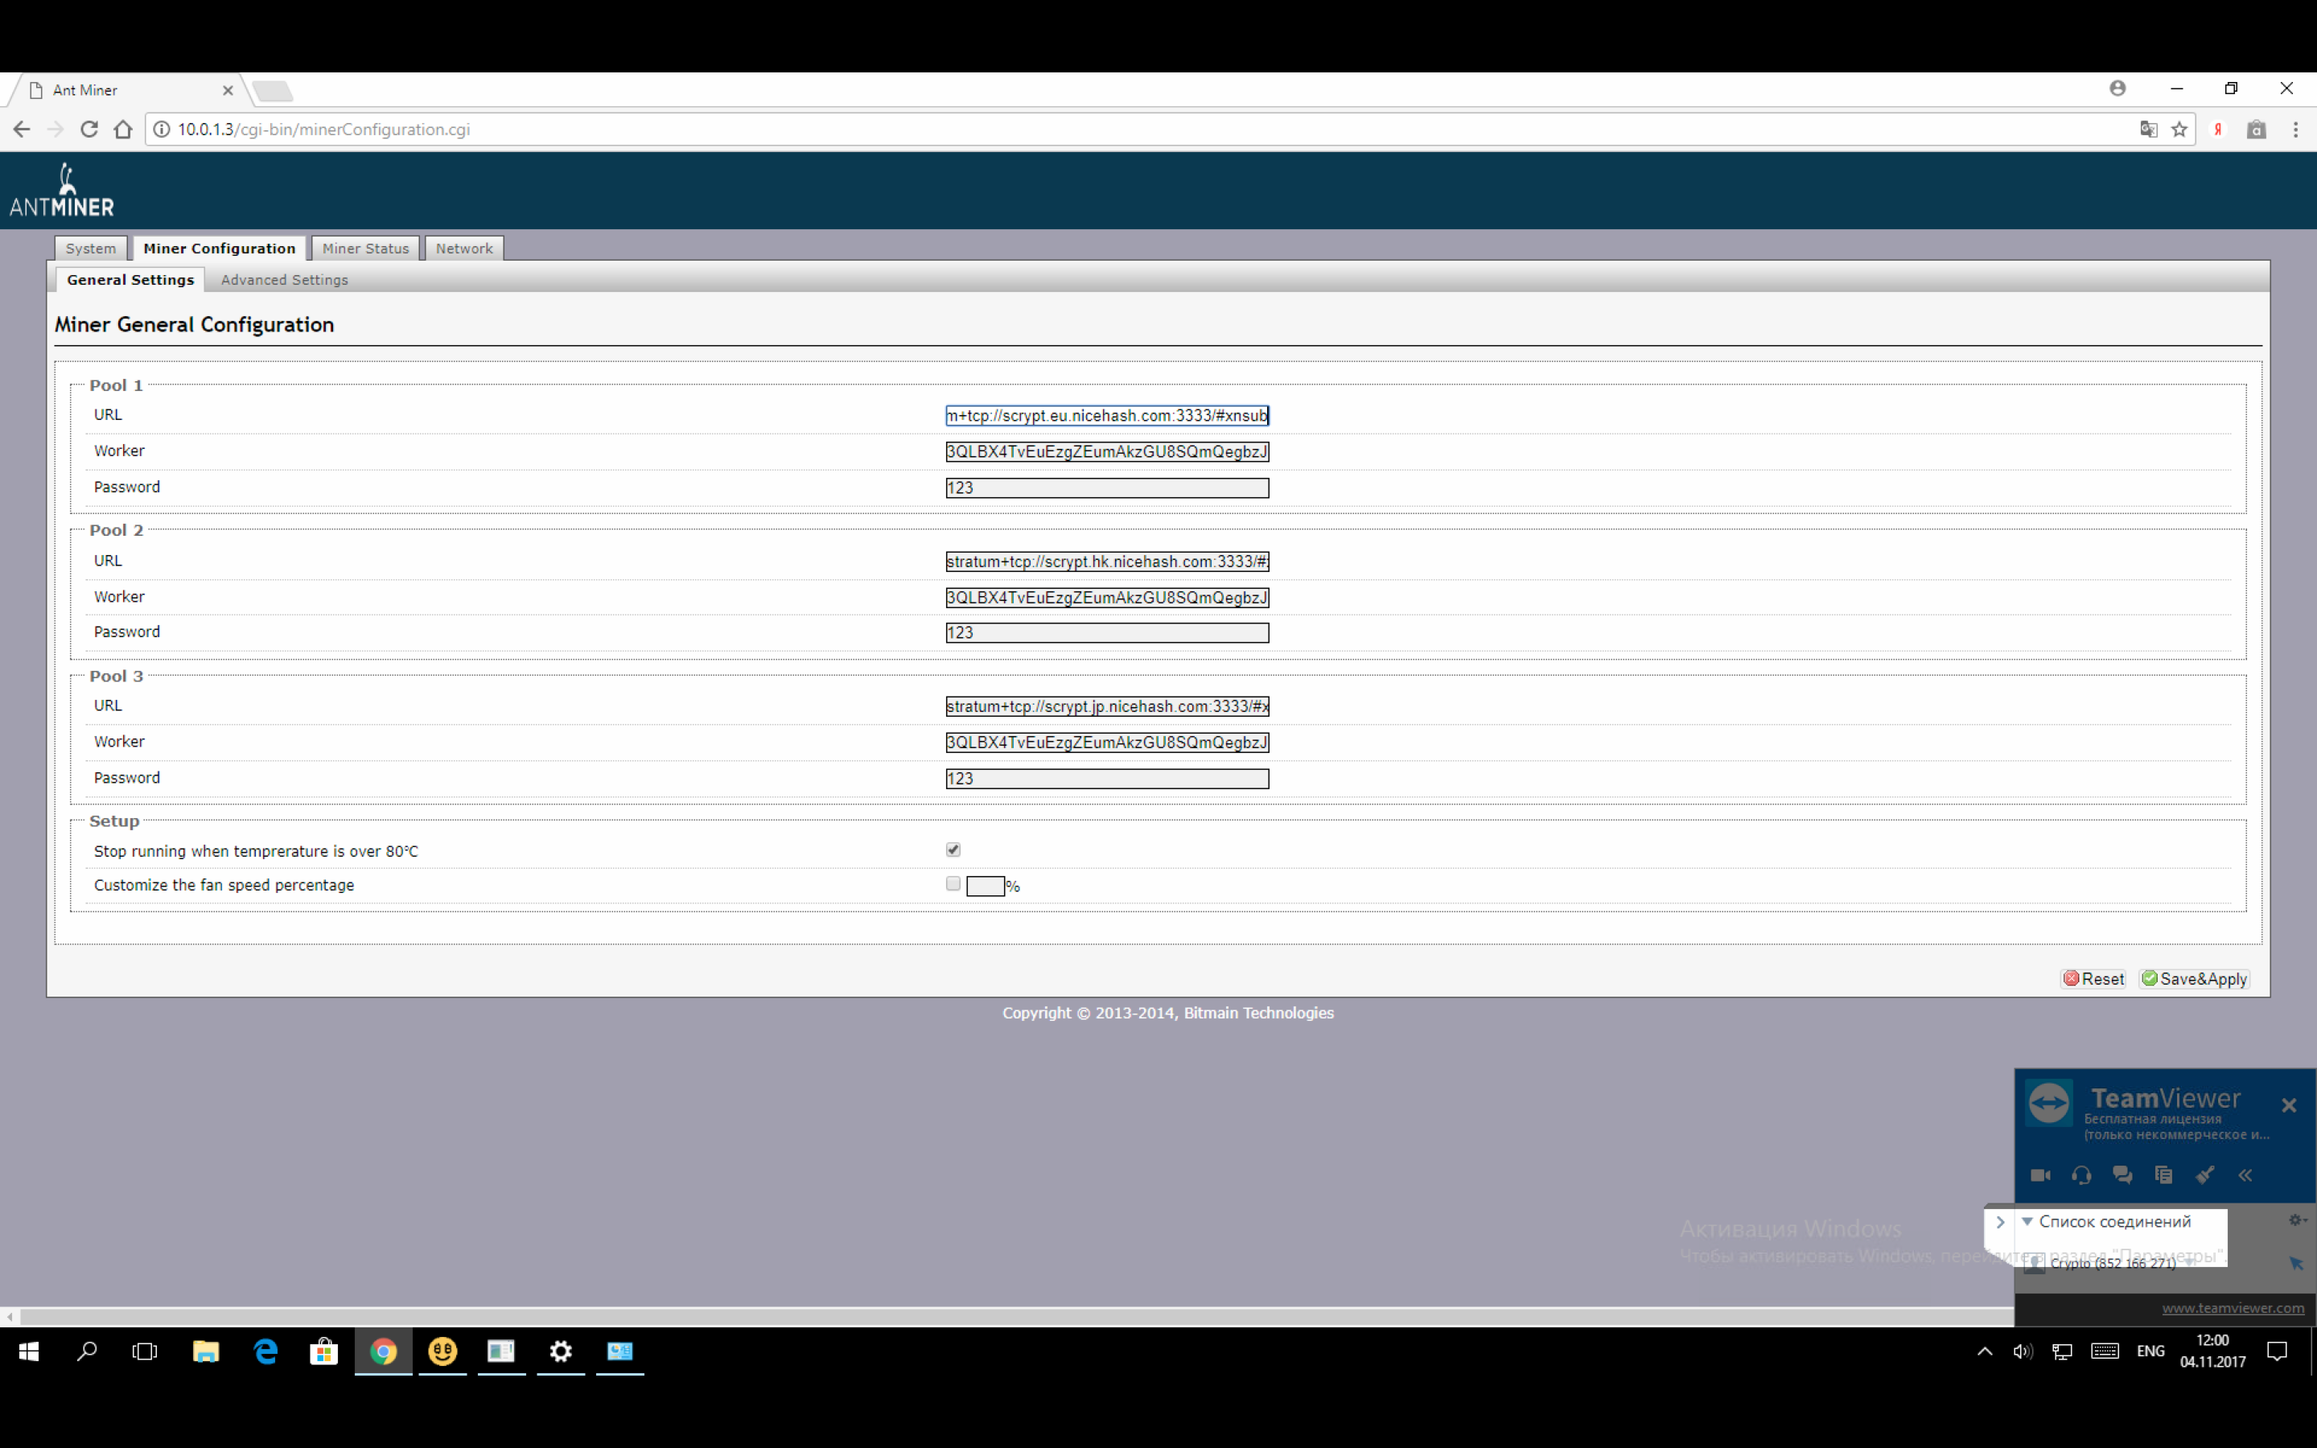
Task: Click the Network tab icon
Action: [463, 247]
